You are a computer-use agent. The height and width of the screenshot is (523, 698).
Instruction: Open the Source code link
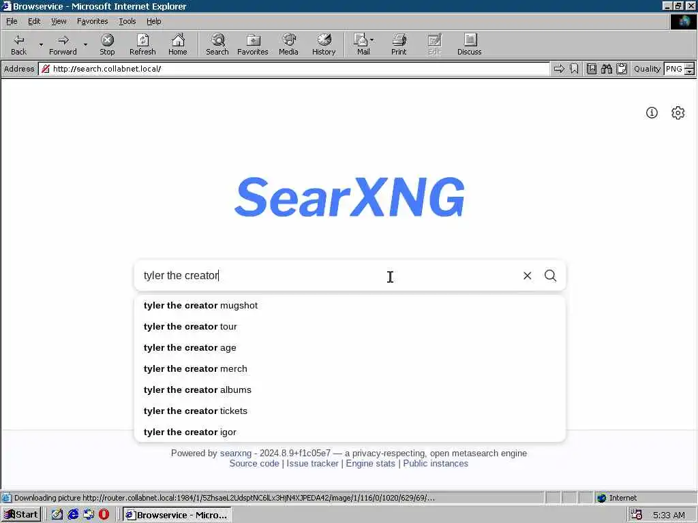pos(254,463)
